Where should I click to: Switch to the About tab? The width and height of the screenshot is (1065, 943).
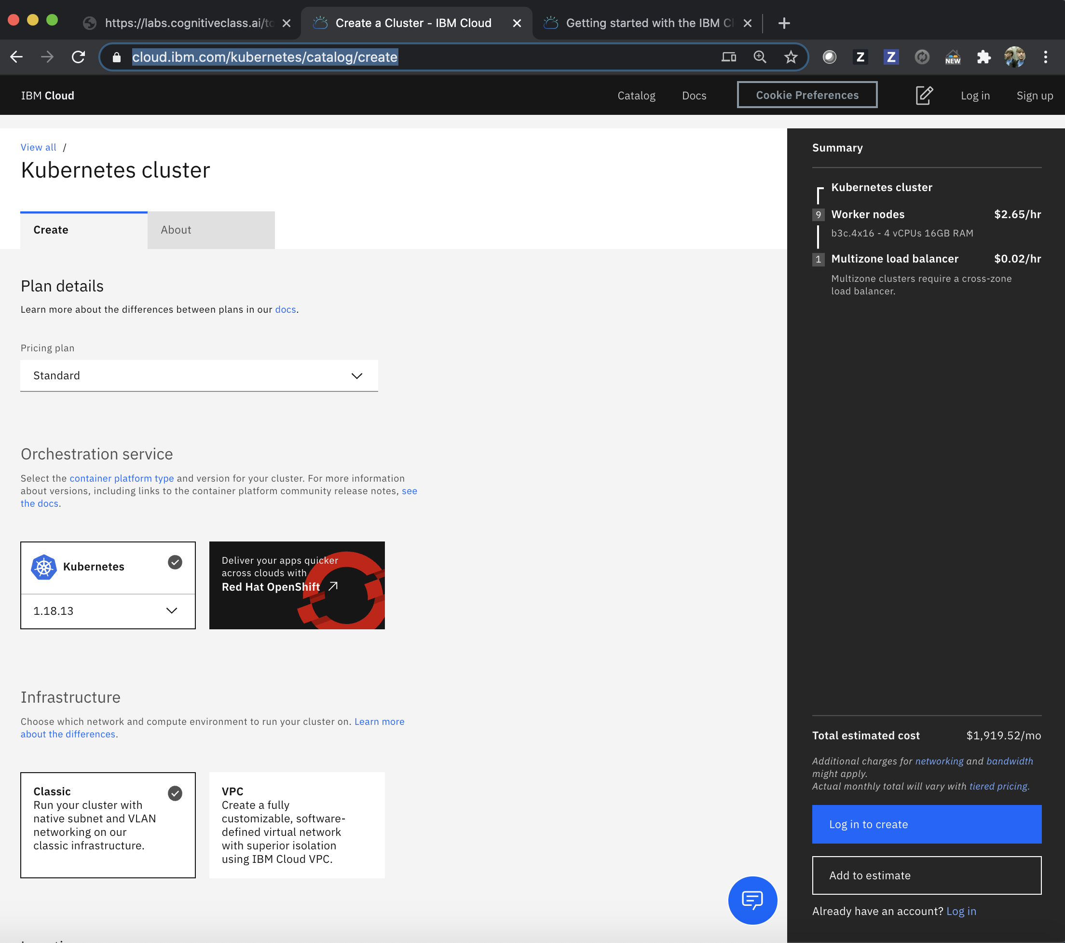(x=176, y=229)
